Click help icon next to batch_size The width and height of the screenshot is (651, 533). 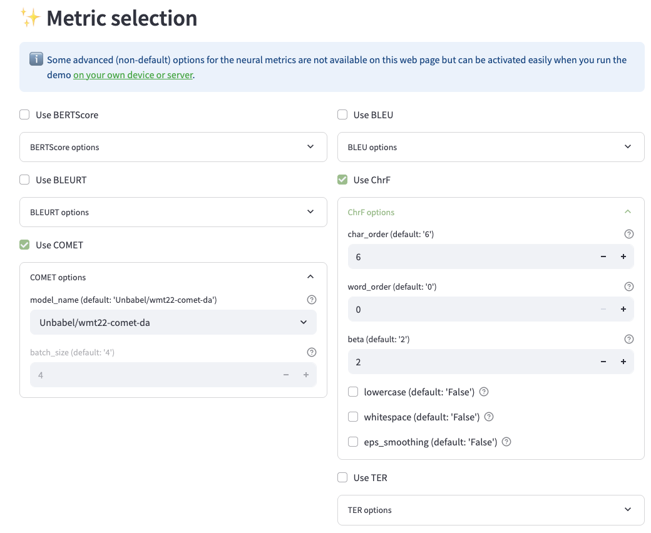pyautogui.click(x=311, y=353)
